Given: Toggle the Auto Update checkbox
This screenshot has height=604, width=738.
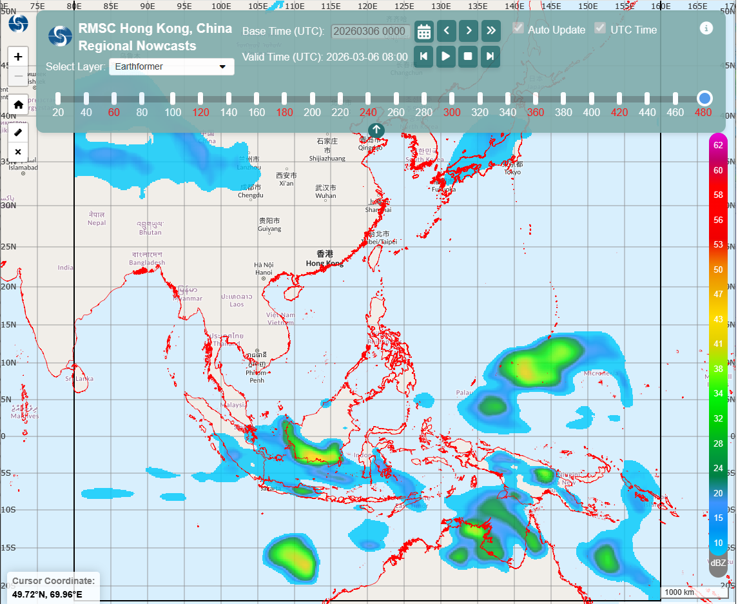Looking at the screenshot, I should [x=518, y=28].
